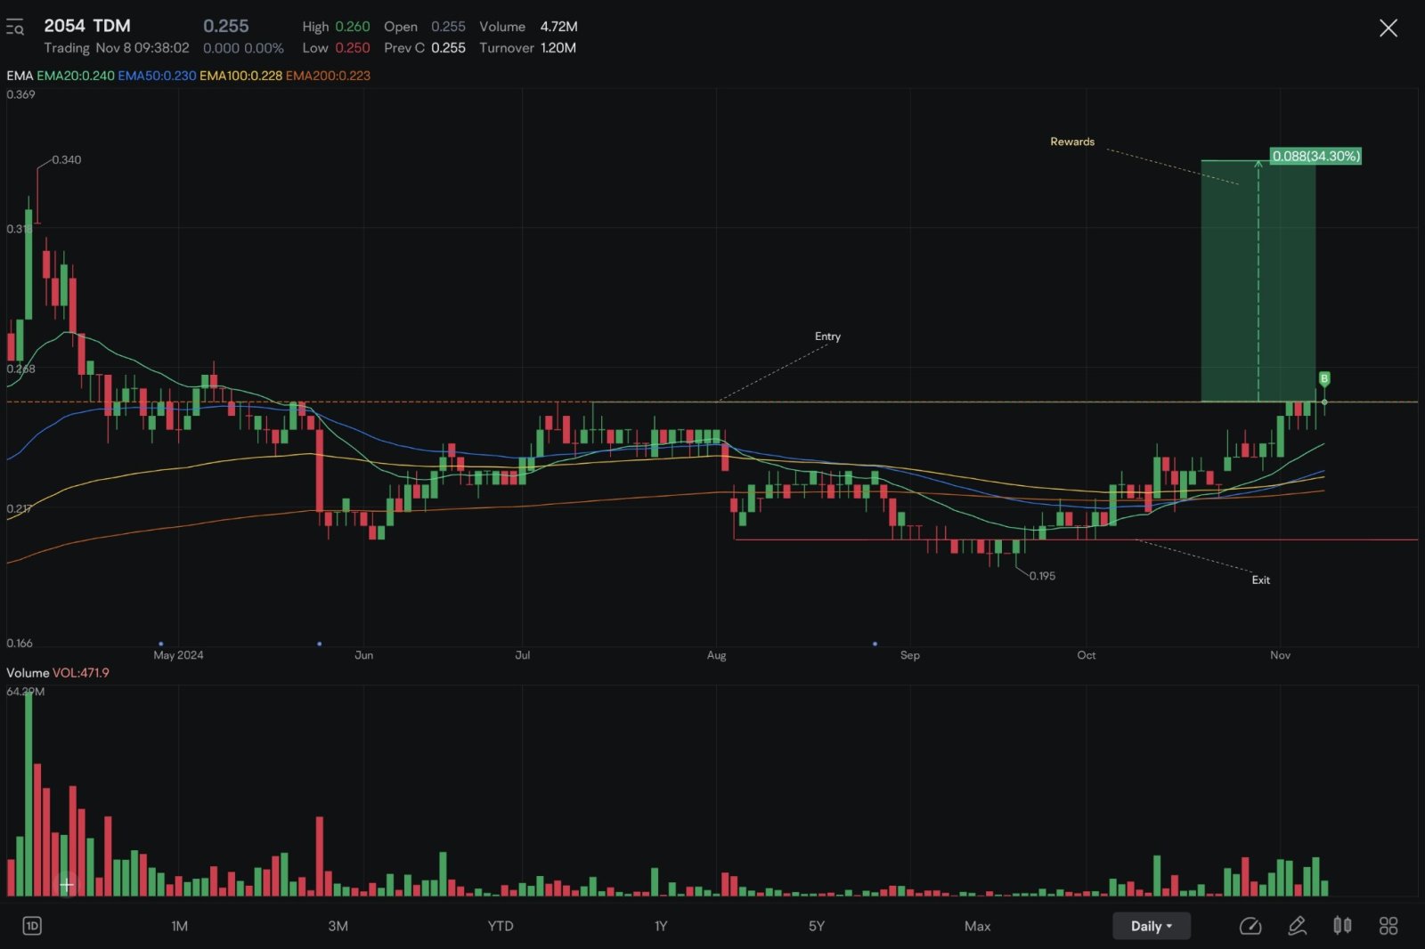Click the 64.29M volume scale label

pos(26,692)
